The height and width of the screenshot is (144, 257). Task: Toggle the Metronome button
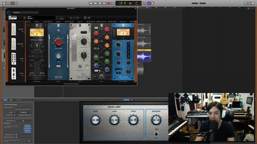pyautogui.click(x=153, y=3)
